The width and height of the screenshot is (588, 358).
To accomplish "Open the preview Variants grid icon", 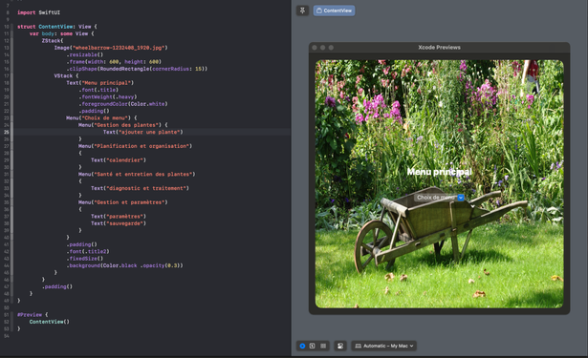I will point(323,346).
